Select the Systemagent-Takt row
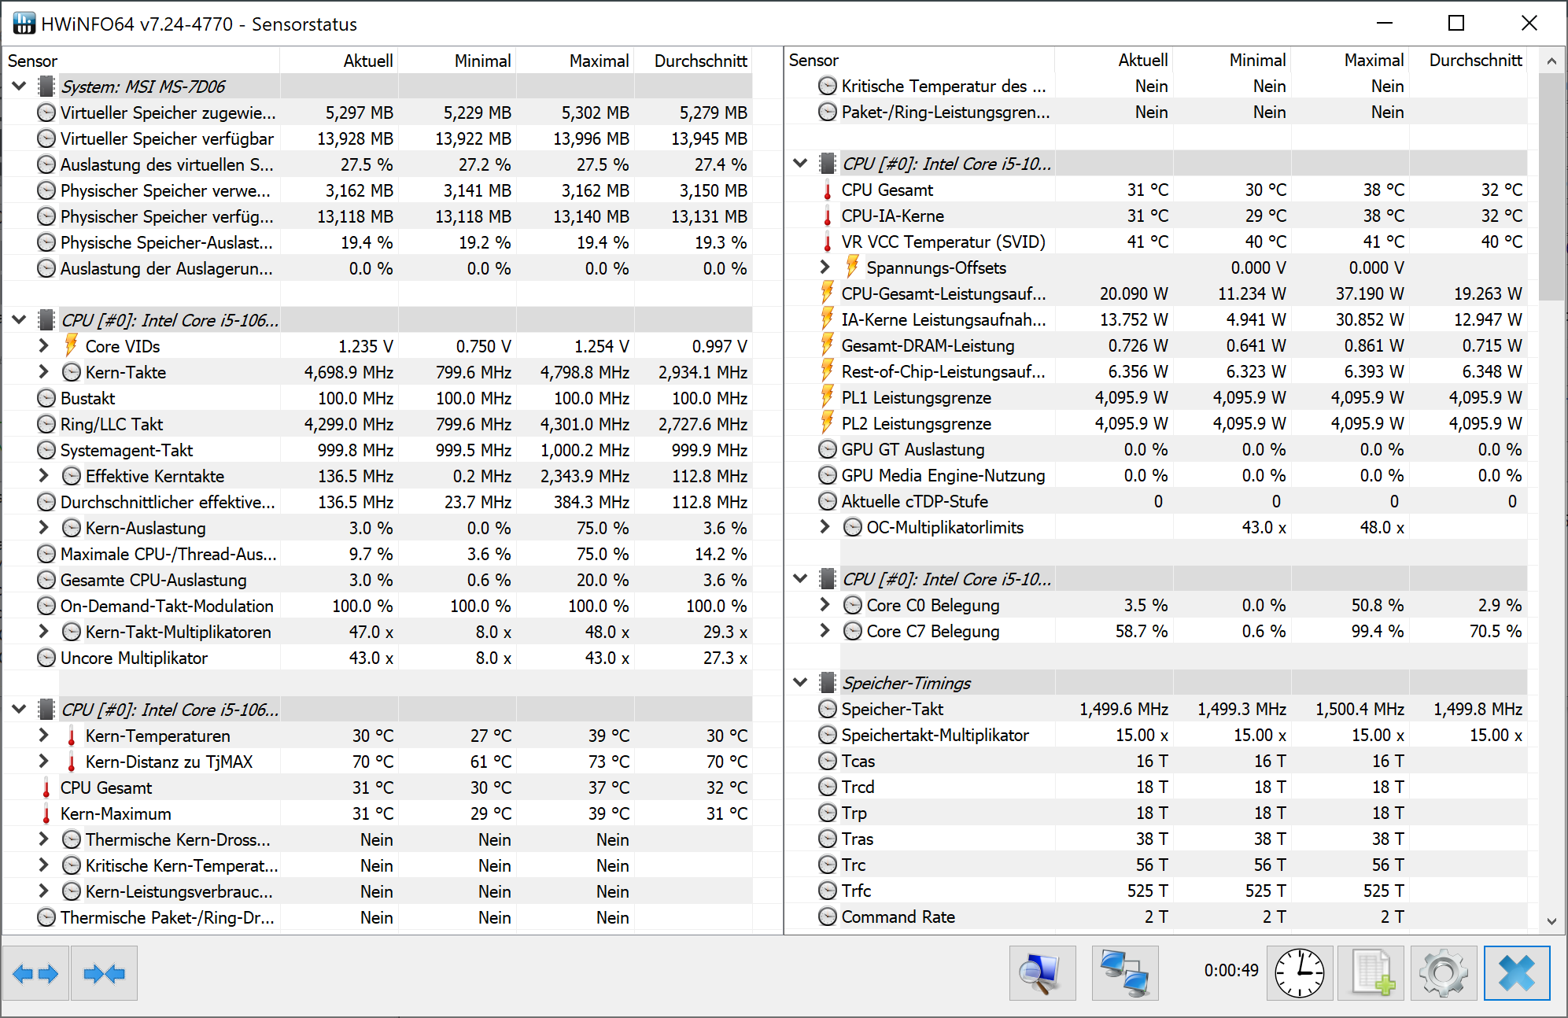 [378, 450]
